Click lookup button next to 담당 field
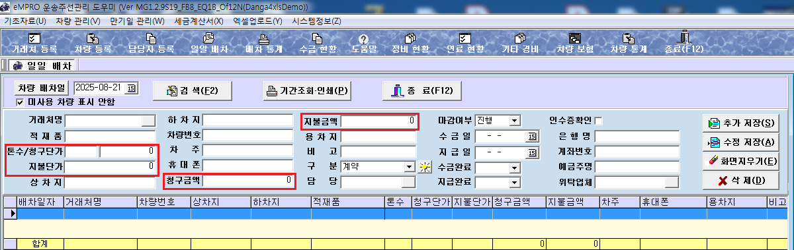Viewport: 794px width, 250px height. point(408,182)
